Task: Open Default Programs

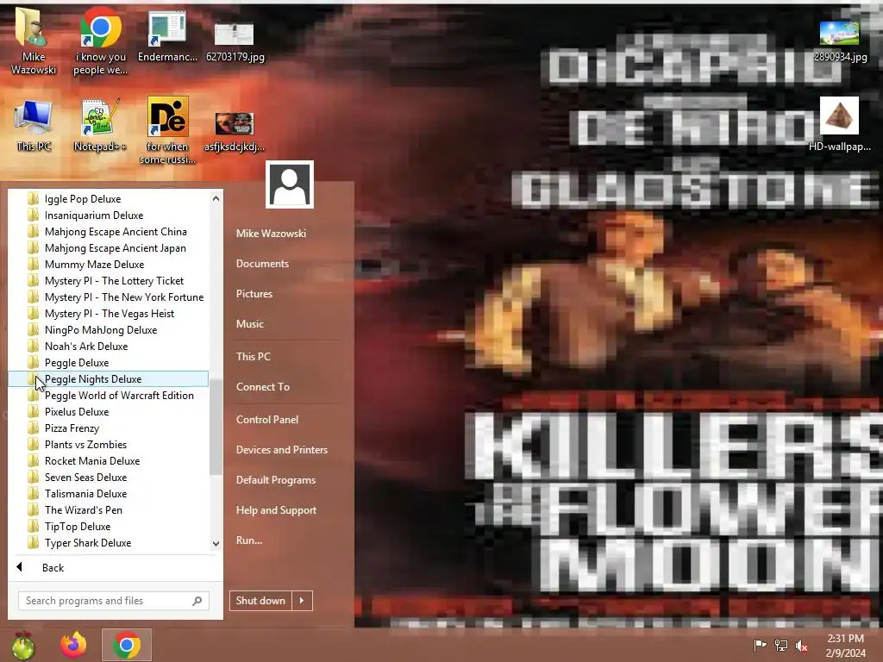Action: [x=275, y=480]
